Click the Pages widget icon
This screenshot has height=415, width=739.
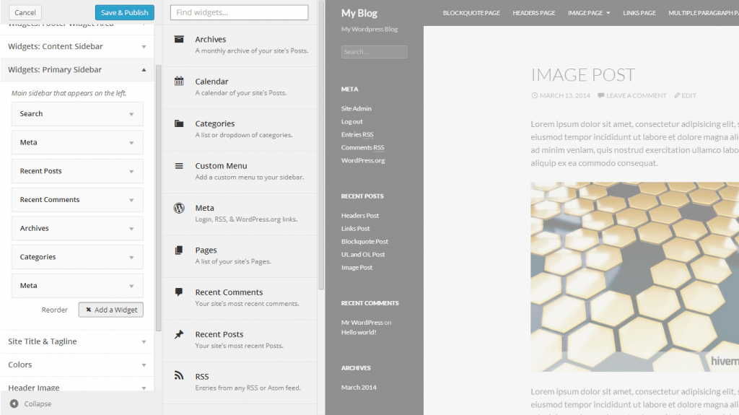[179, 250]
